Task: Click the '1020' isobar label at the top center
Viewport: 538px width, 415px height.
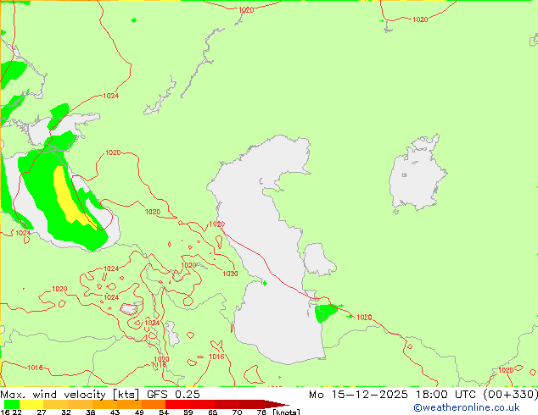Action: [246, 10]
